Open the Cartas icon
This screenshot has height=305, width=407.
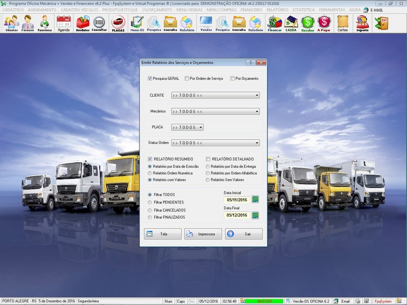pyautogui.click(x=342, y=23)
